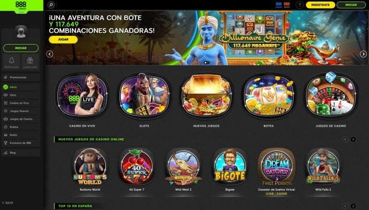Switch to the 888 poker logo

(279, 5)
